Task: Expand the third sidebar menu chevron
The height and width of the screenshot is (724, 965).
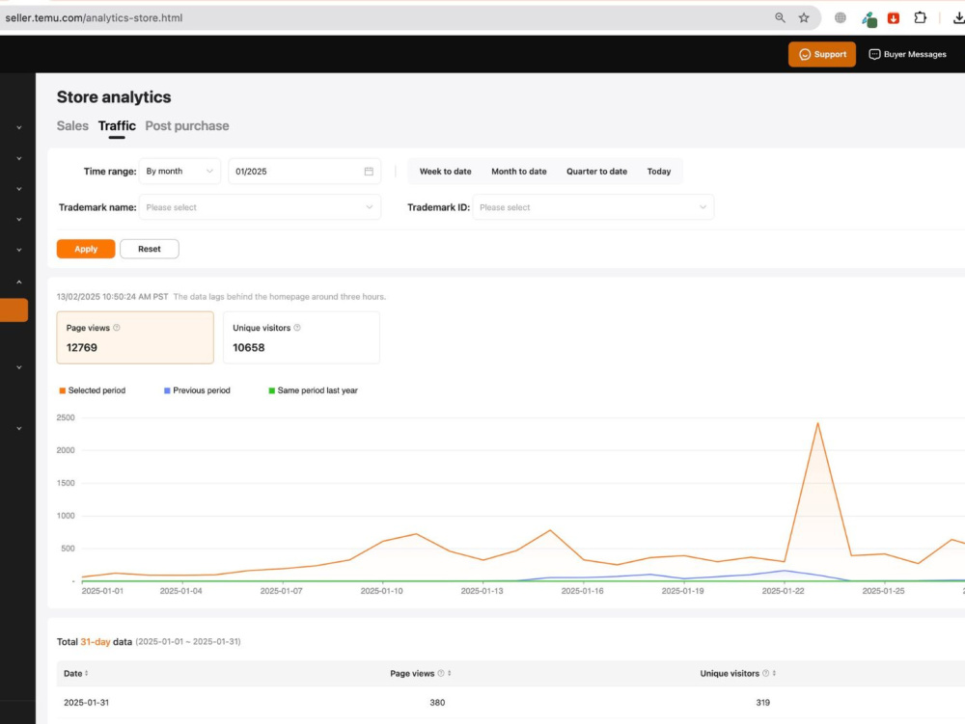Action: [19, 189]
